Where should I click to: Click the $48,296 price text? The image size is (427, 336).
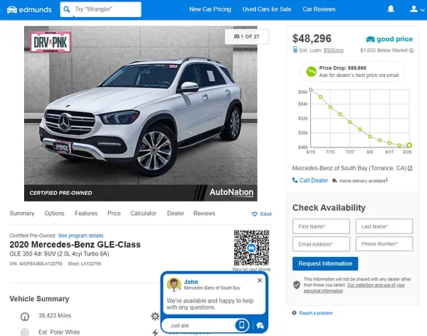[x=312, y=38]
